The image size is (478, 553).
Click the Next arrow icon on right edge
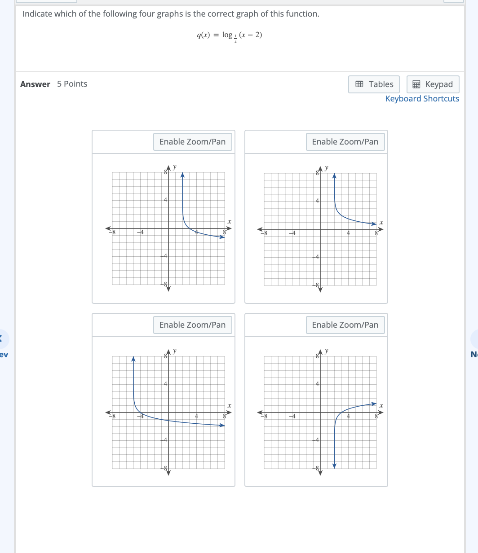476,340
